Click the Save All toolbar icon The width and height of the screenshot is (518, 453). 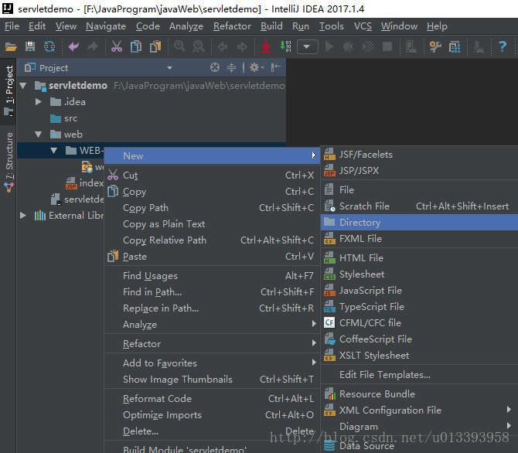[x=30, y=46]
